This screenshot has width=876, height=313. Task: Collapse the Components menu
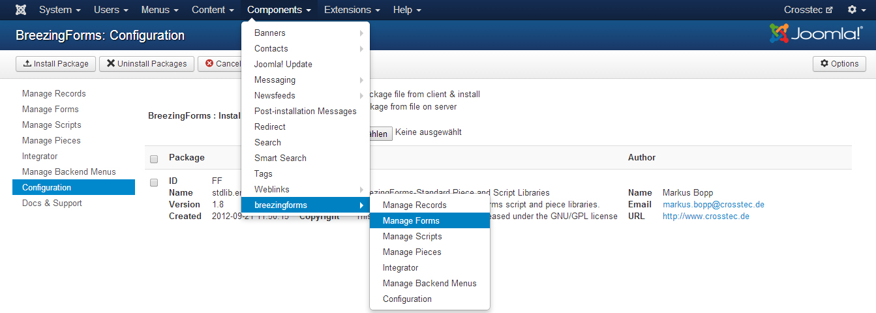pyautogui.click(x=279, y=10)
